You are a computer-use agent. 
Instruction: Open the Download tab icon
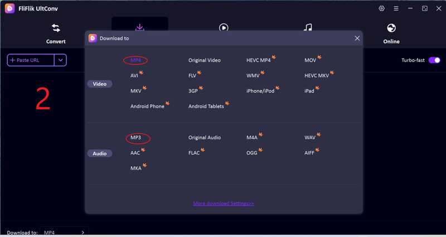pyautogui.click(x=139, y=27)
